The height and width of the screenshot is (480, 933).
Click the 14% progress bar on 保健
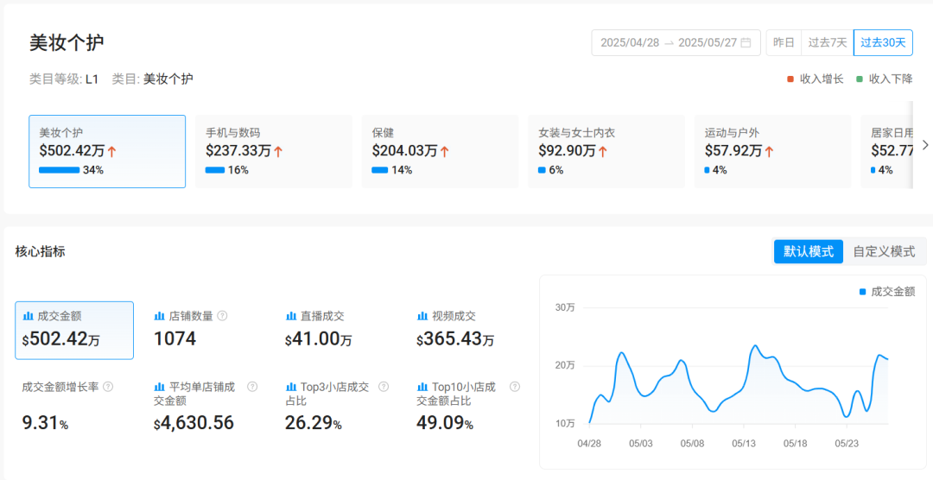[379, 170]
